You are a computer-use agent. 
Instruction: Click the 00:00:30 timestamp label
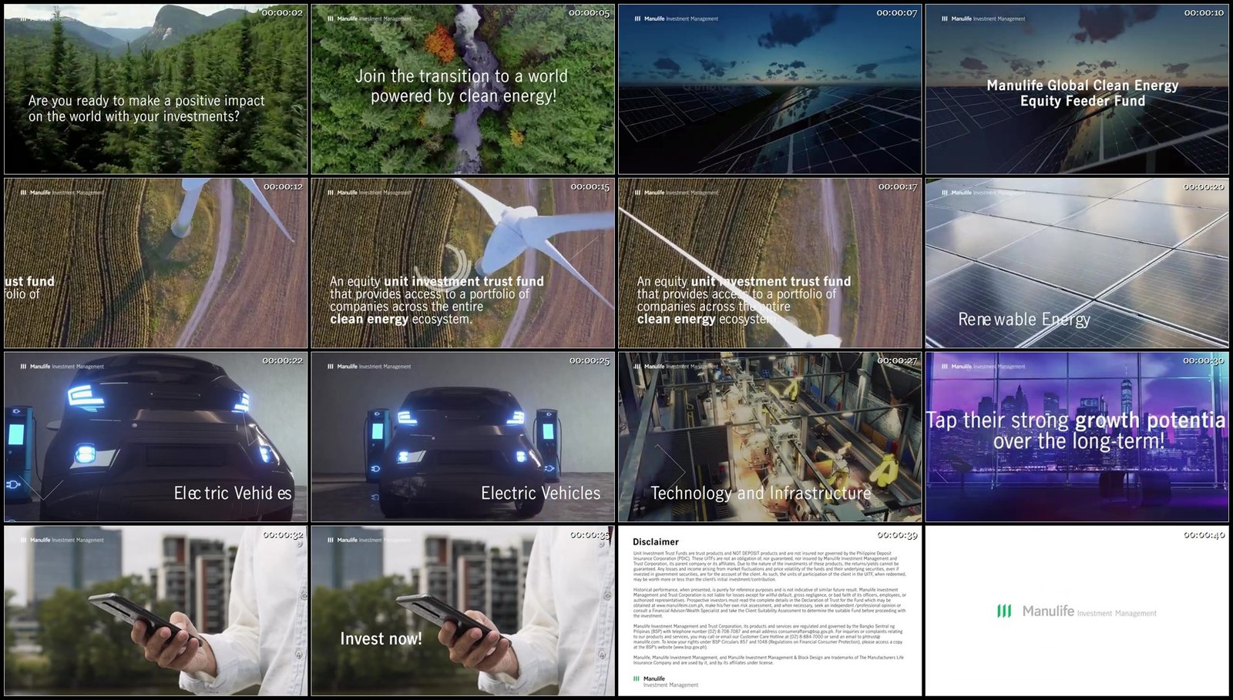[x=1204, y=360]
